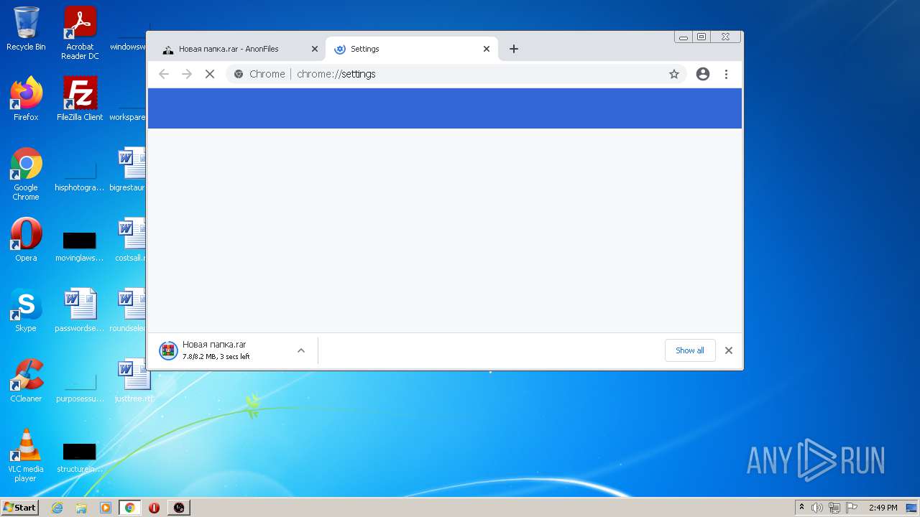Stop loading the Settings page
This screenshot has height=517, width=920.
point(210,74)
